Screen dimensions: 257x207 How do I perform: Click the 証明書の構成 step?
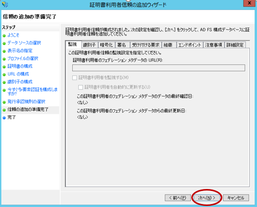[x=20, y=66]
